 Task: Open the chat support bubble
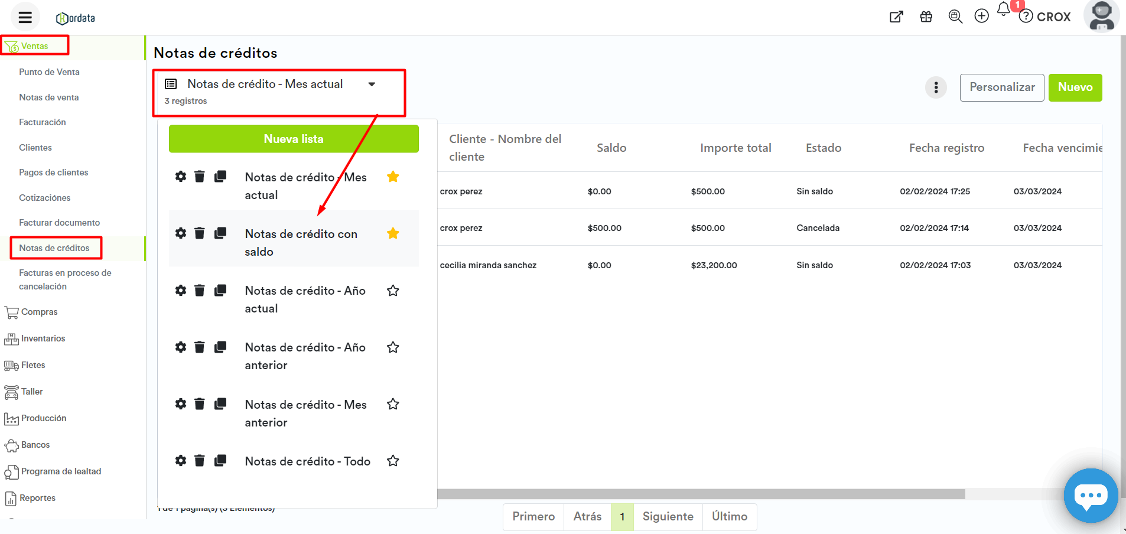pyautogui.click(x=1090, y=495)
